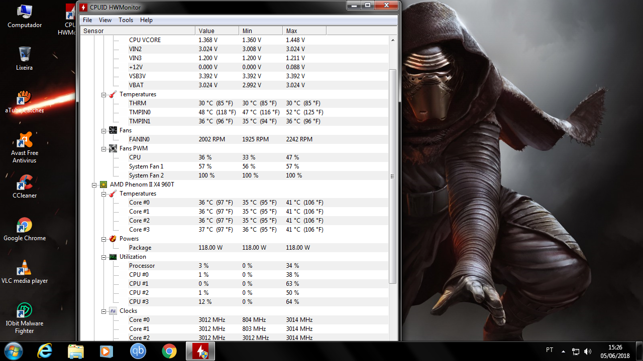643x361 pixels.
Task: Click the Powers flame icon
Action: (x=113, y=239)
